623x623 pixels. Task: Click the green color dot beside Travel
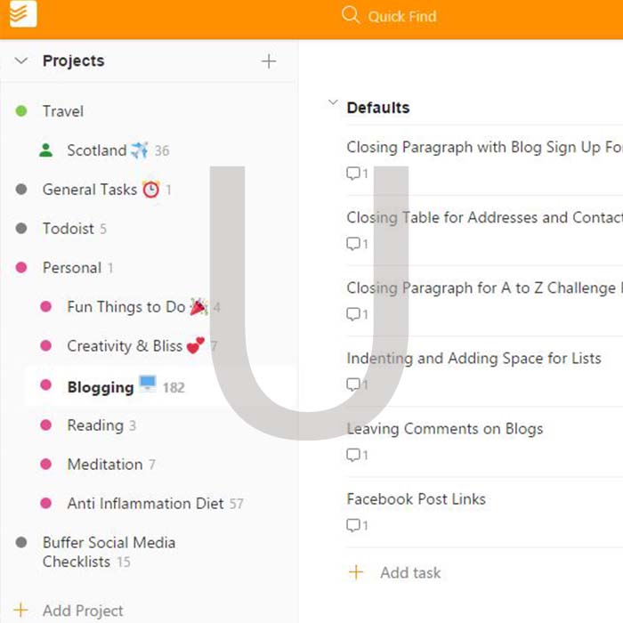(21, 111)
